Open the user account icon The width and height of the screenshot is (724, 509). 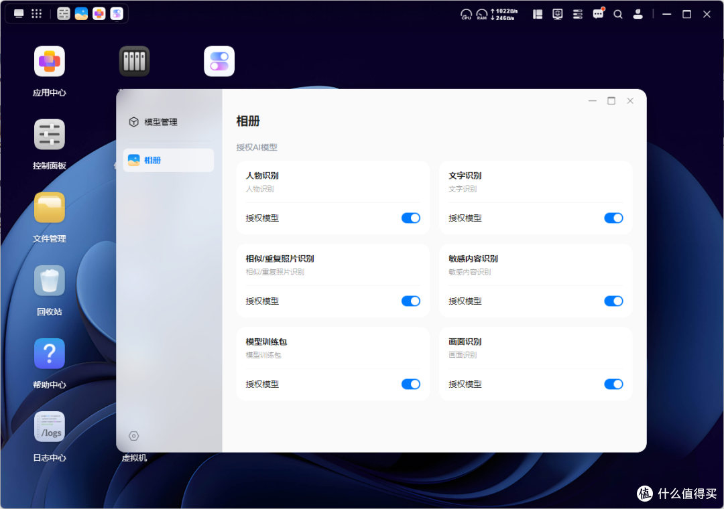coord(638,14)
